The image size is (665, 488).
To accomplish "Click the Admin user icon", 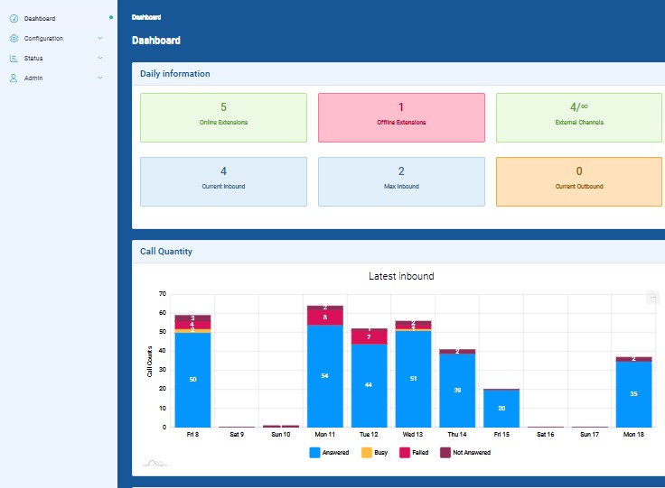I will coord(14,78).
